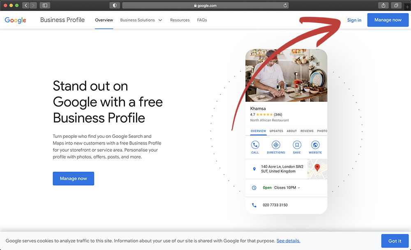The width and height of the screenshot is (411, 250).
Task: Click the phone icon beside 020 7733 3150
Action: point(254,205)
